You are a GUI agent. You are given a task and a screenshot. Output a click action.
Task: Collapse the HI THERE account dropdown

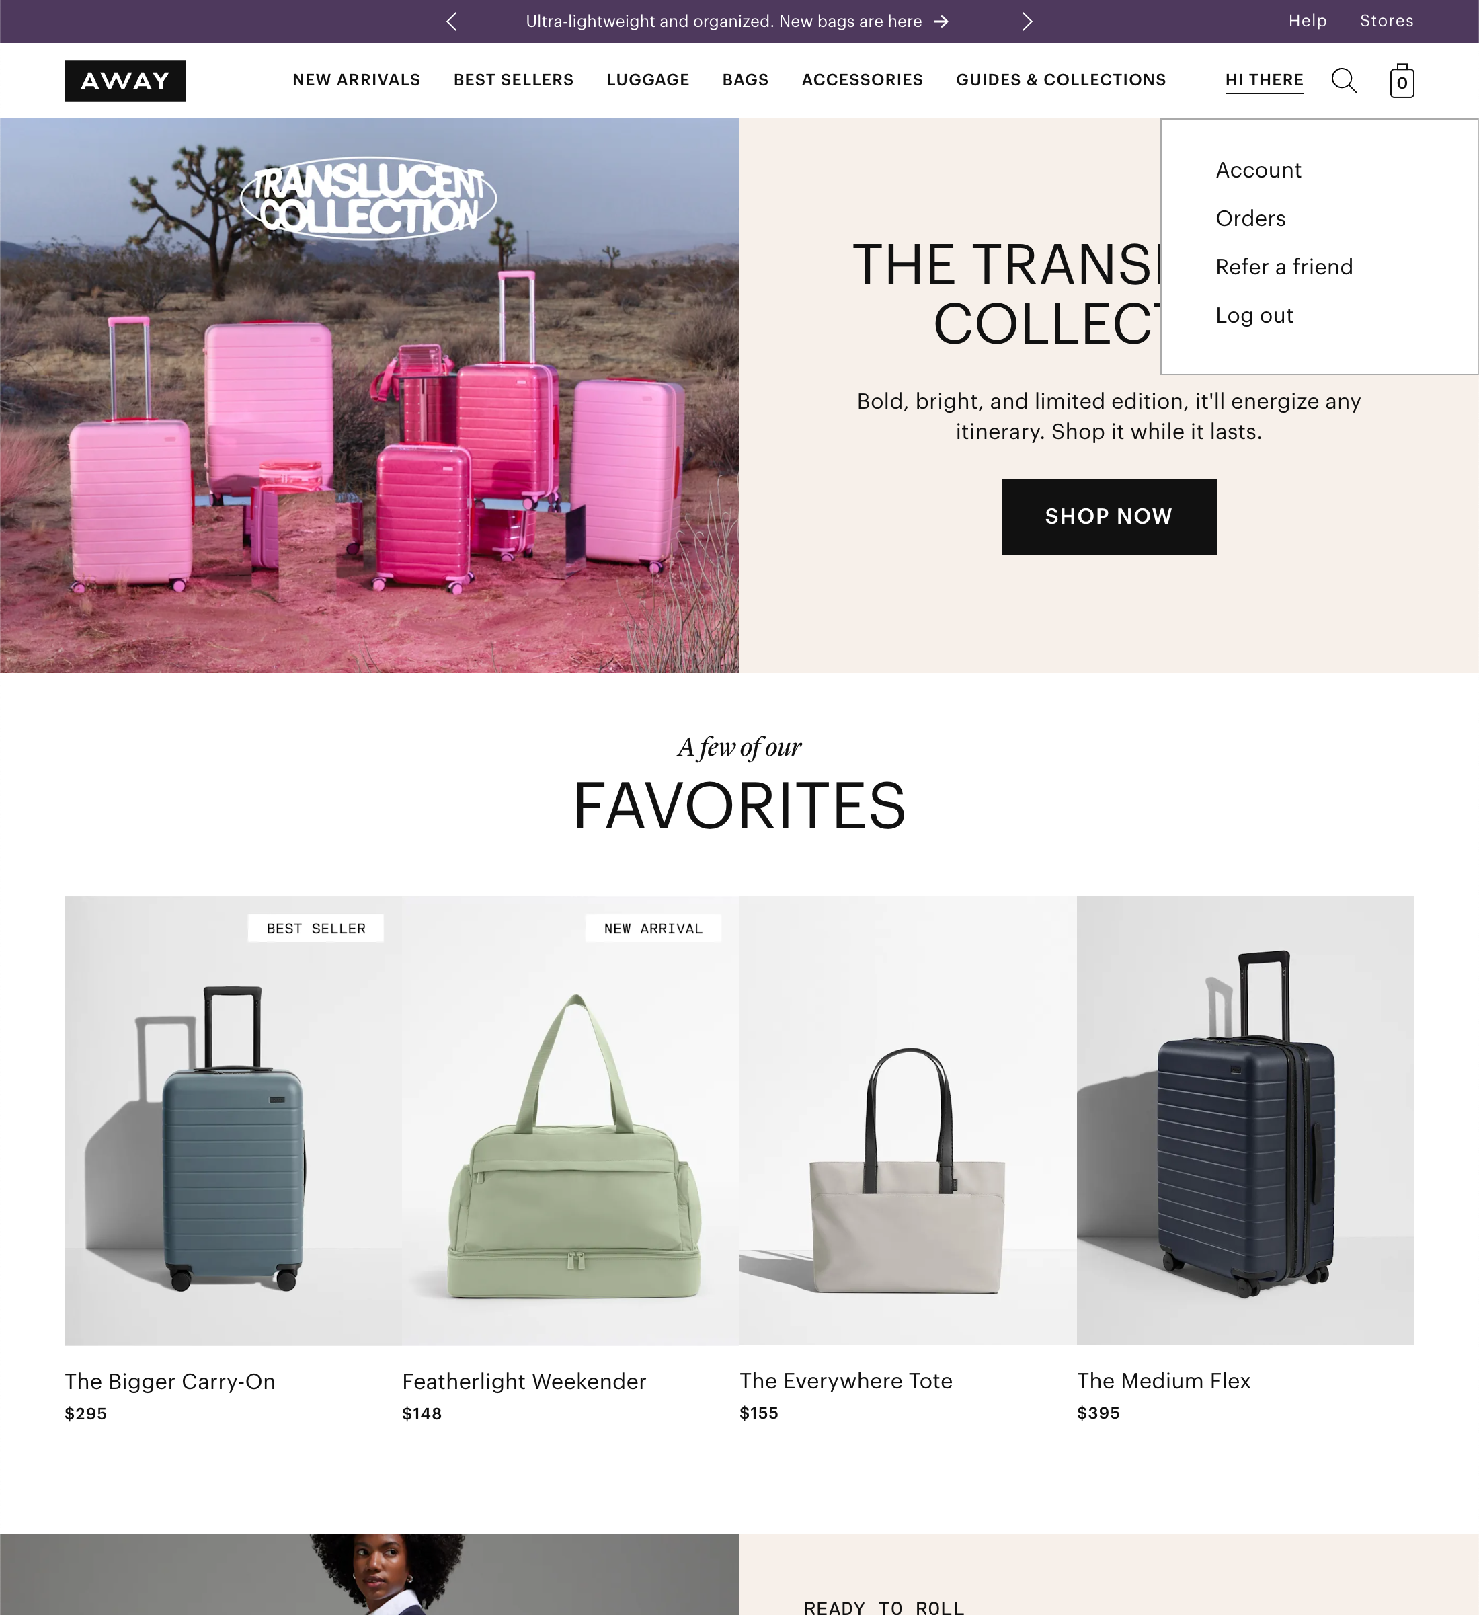[1265, 80]
